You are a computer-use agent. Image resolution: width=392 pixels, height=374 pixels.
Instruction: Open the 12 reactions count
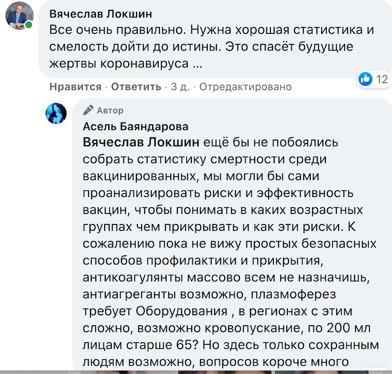pos(382,79)
